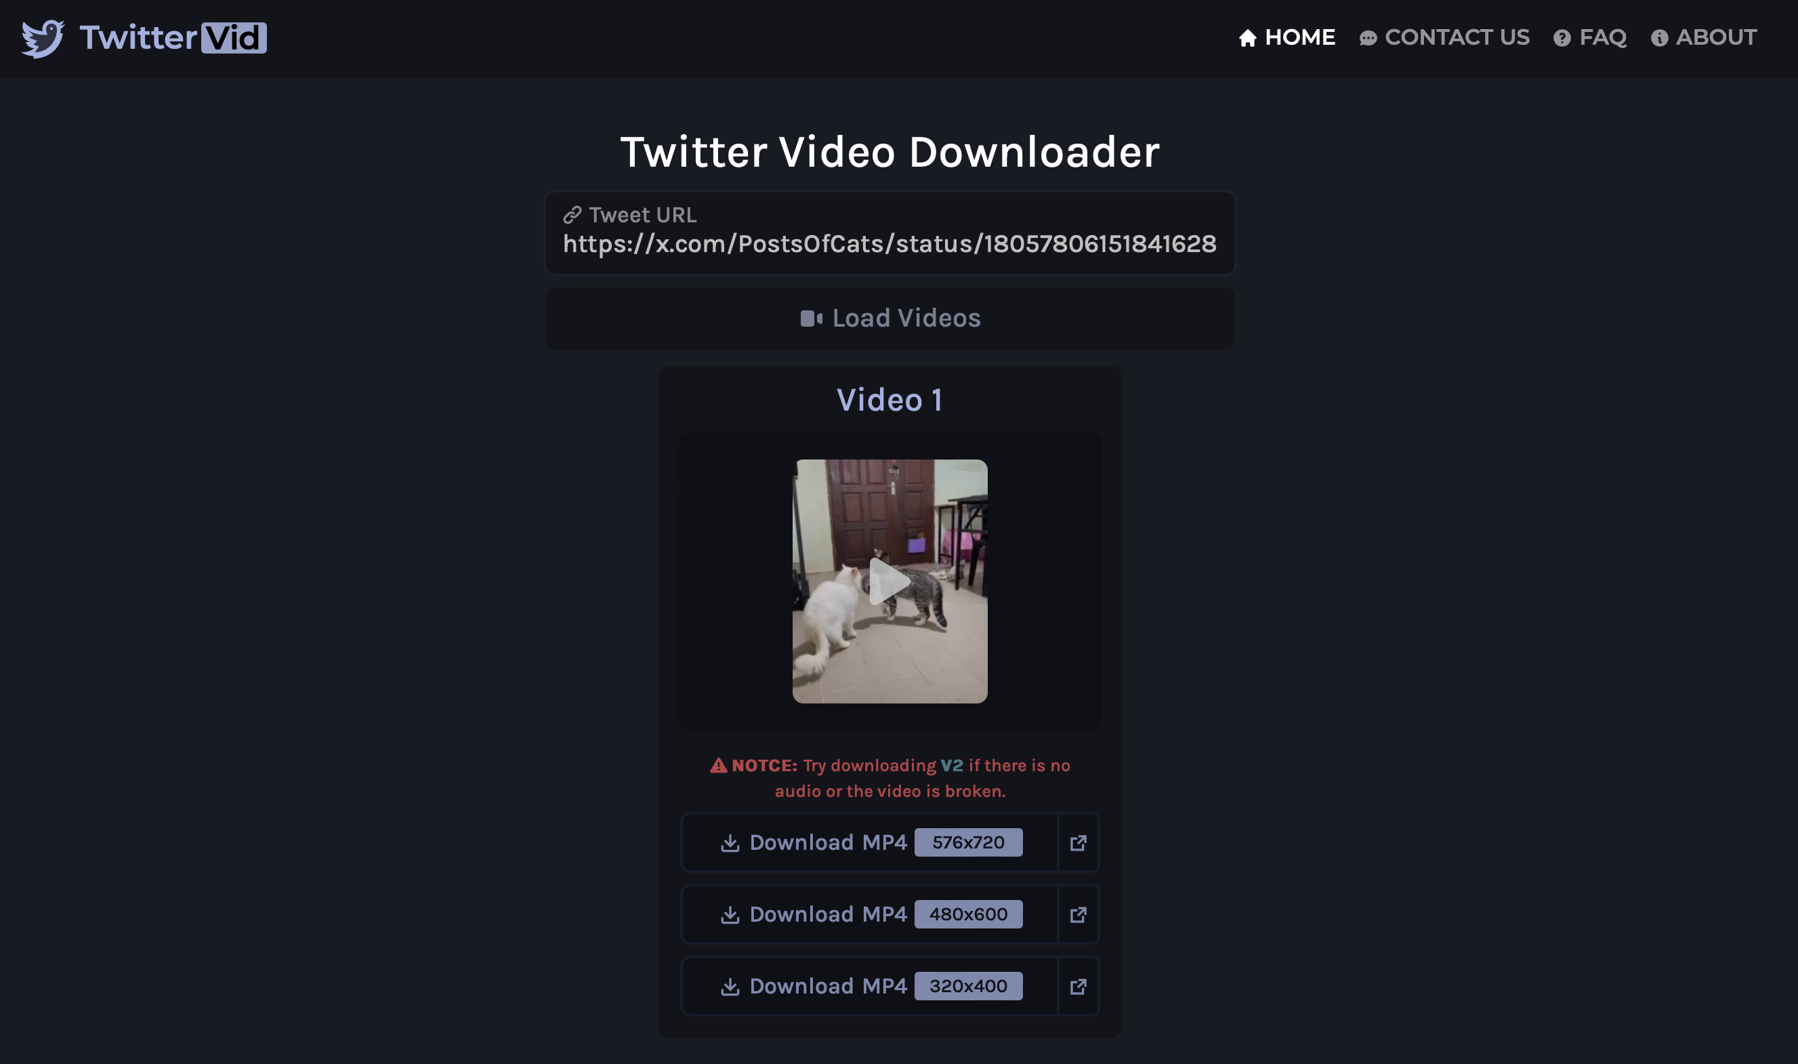This screenshot has height=1064, width=1798.
Task: Click the question mark FAQ icon
Action: [1562, 38]
